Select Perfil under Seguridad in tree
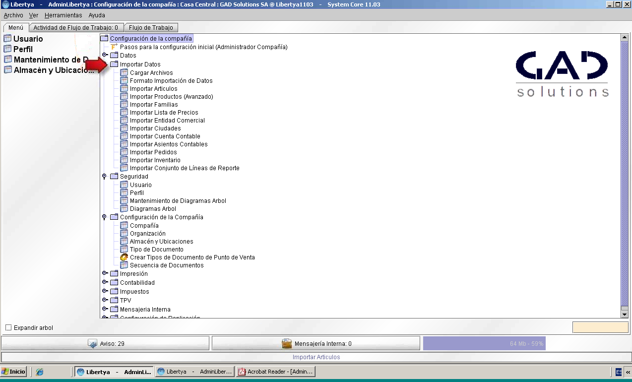 (137, 193)
